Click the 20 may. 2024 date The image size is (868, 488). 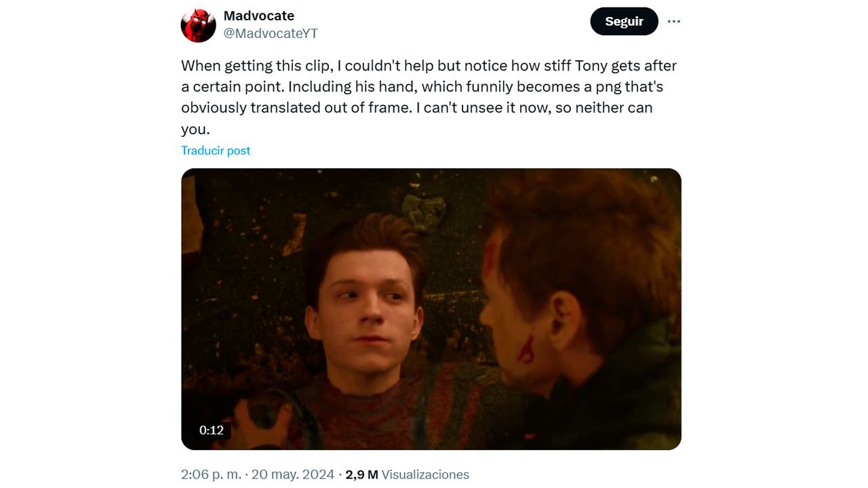pos(293,474)
